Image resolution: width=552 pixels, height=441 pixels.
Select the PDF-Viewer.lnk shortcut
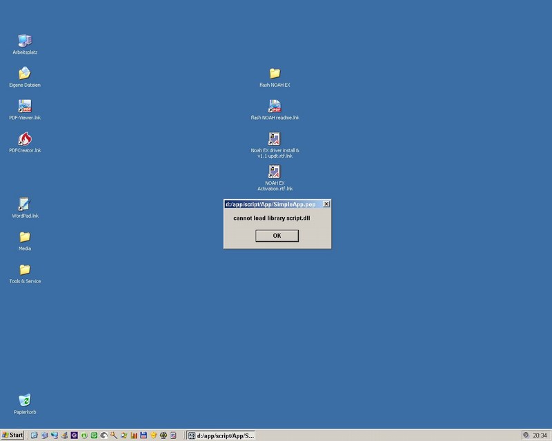click(x=25, y=110)
